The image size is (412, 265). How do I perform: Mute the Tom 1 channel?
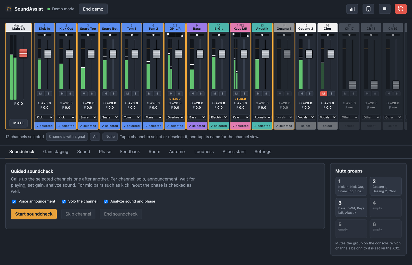(127, 93)
